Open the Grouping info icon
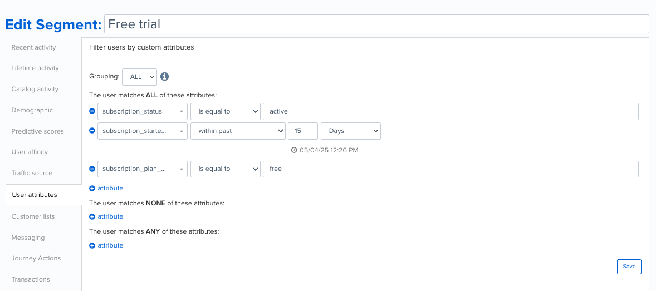This screenshot has height=291, width=656. tap(164, 77)
